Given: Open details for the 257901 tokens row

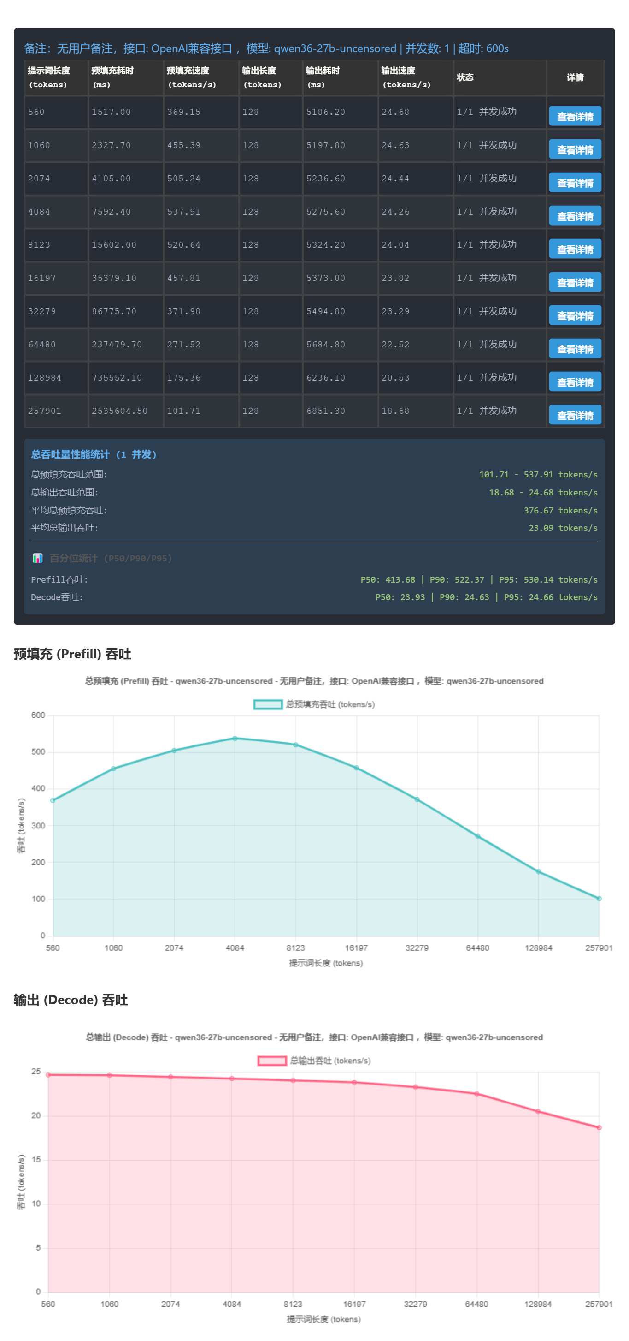Looking at the screenshot, I should pos(575,416).
